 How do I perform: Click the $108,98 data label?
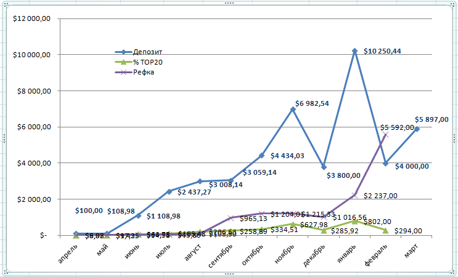[x=121, y=211]
